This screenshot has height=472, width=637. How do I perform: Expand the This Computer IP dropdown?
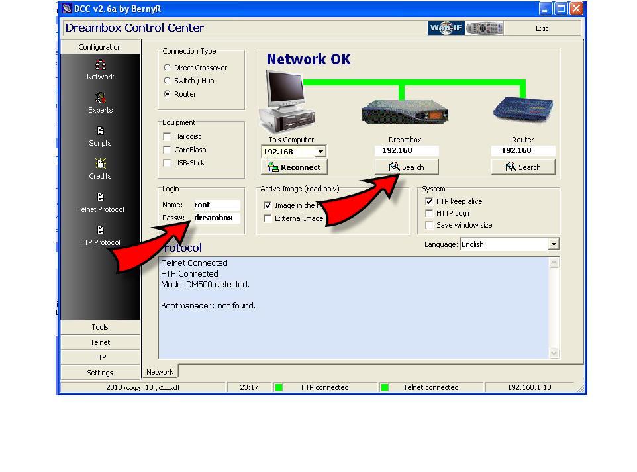click(x=320, y=152)
